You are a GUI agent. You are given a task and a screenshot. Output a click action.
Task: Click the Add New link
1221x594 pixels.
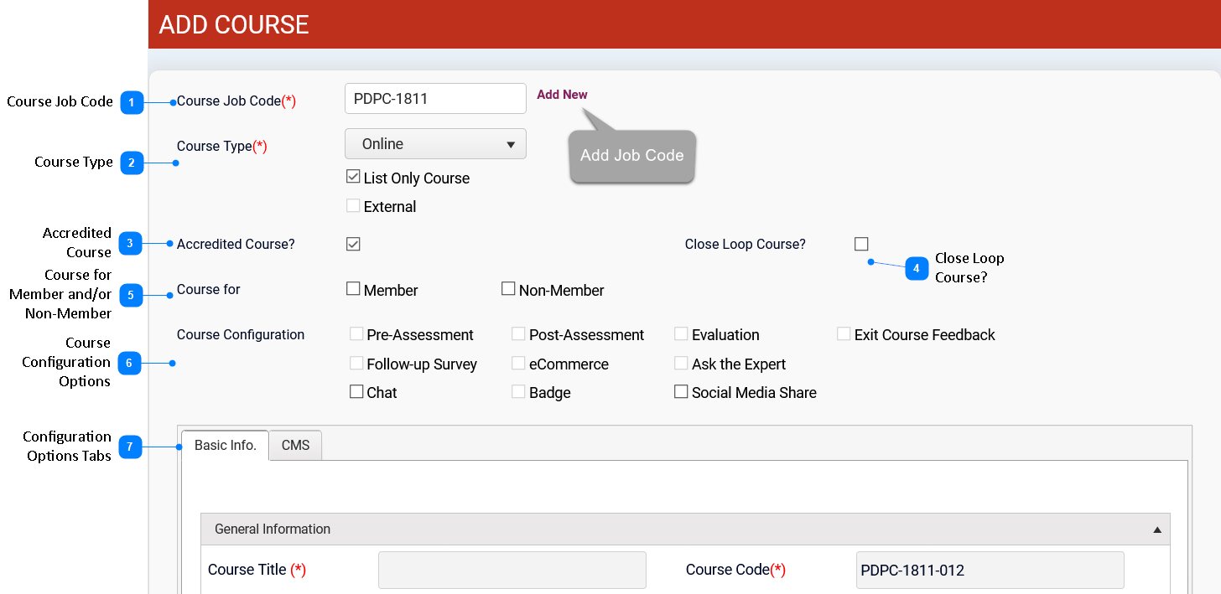pos(562,95)
